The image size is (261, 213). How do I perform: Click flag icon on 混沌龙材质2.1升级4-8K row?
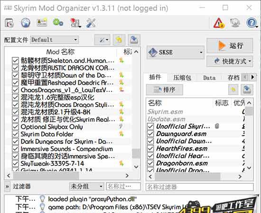pos(121,112)
